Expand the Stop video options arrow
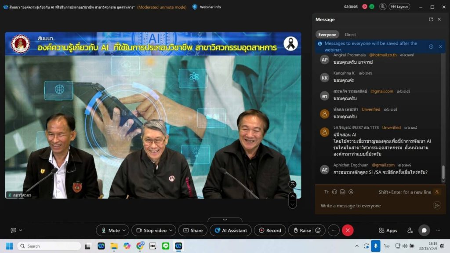This screenshot has width=450, height=253. [x=171, y=231]
